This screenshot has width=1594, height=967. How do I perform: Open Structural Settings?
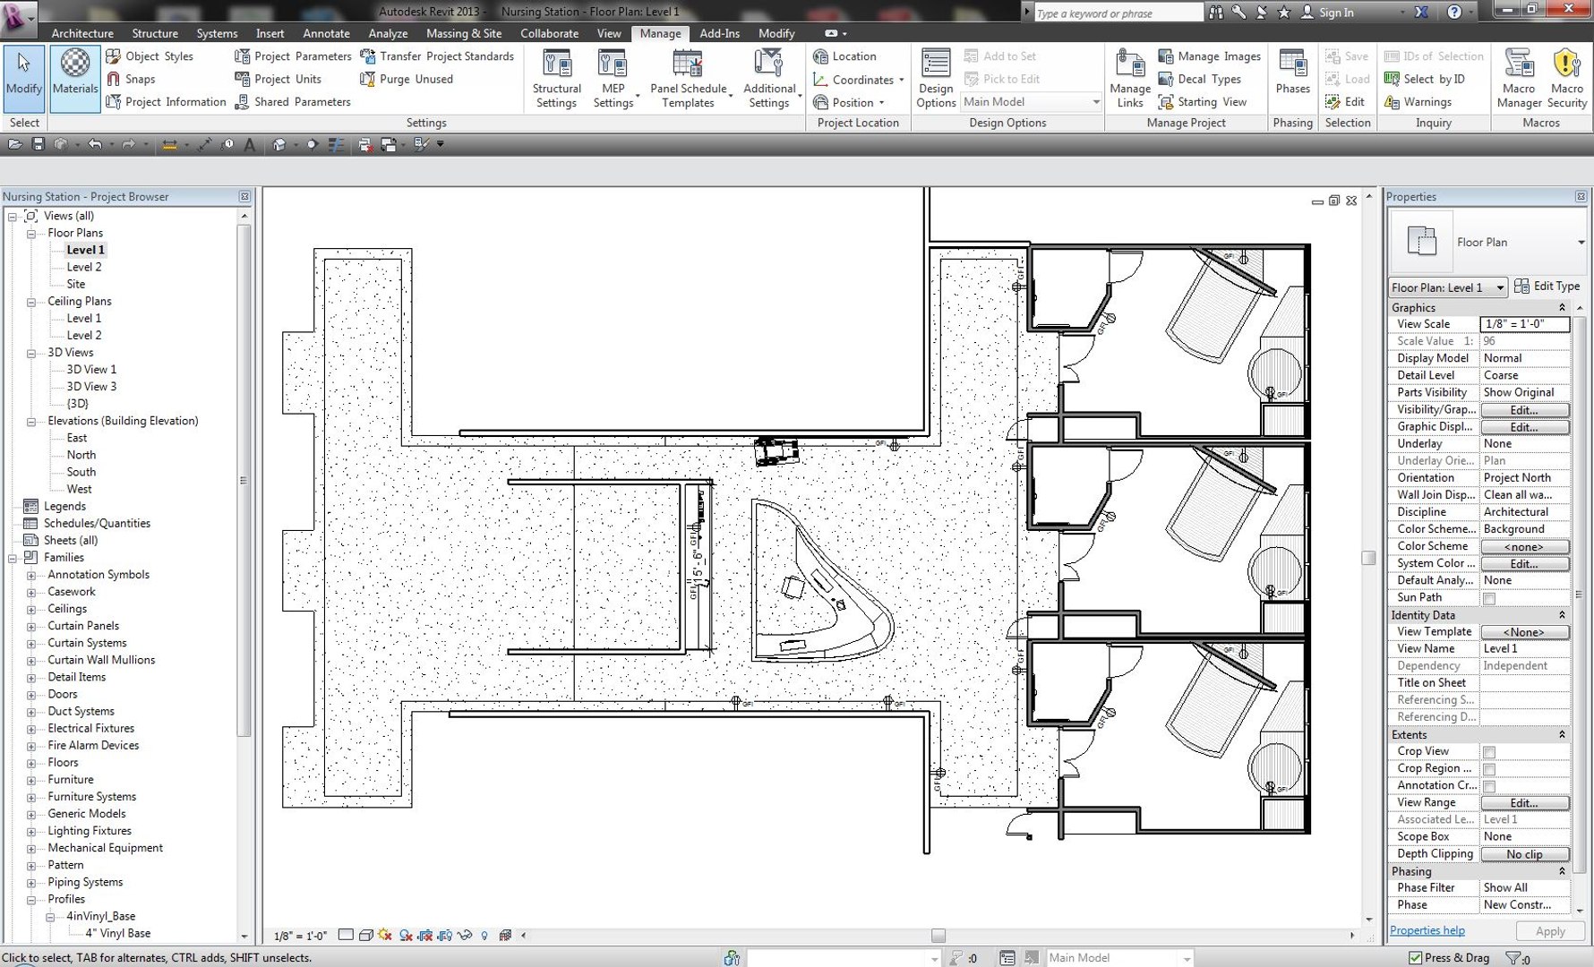[556, 79]
